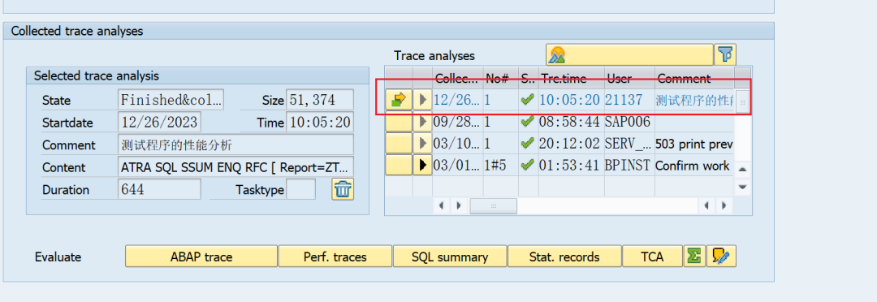Screen dimensions: 877x302
Task: Click the left-side horizontal scroll left arrow
Action: pyautogui.click(x=441, y=205)
